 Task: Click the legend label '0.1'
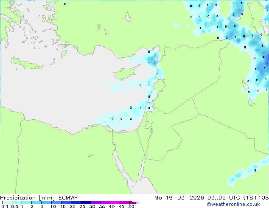coord(5,206)
